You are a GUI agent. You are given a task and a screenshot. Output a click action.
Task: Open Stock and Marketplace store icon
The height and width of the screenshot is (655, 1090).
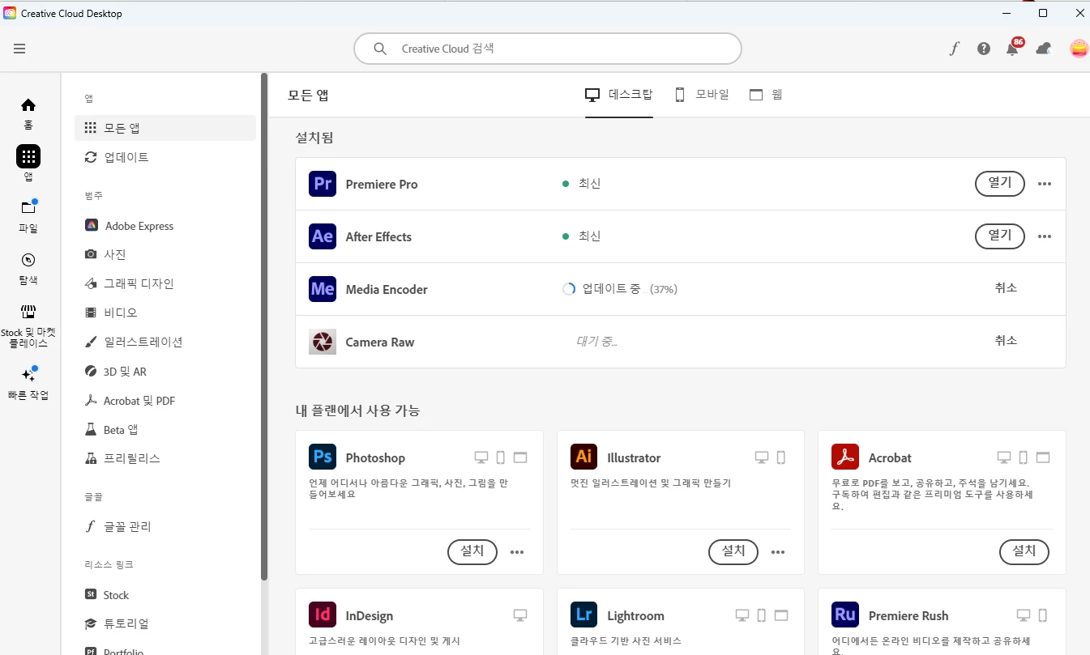28,312
